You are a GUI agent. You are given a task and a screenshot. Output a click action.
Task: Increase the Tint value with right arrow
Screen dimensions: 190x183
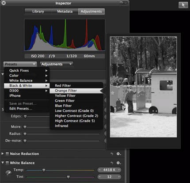click(x=119, y=176)
